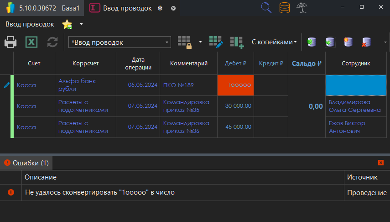
Task: Click the 'Счет' column header
Action: (34, 63)
